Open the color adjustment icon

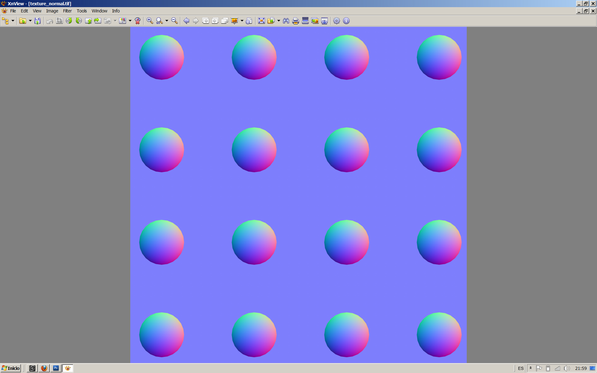[x=123, y=21]
